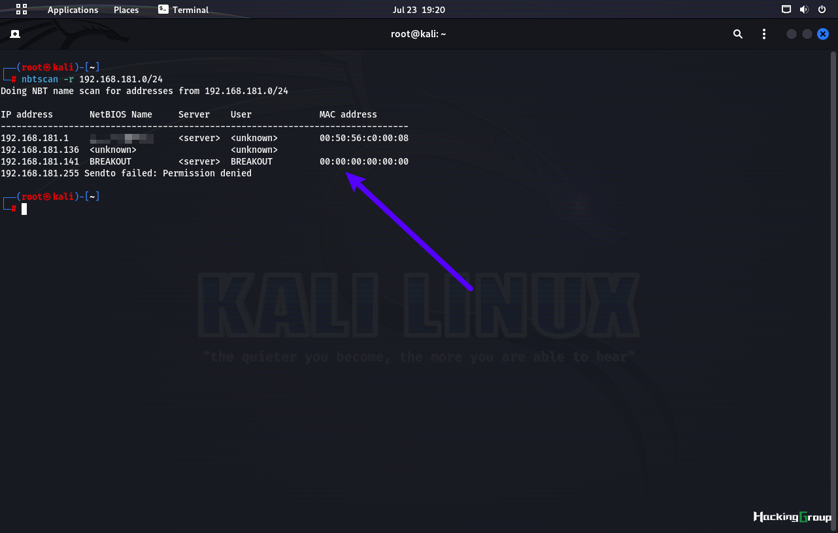This screenshot has height=533, width=838.
Task: Click the BREAKOUT NetBIOS name entry
Action: (110, 161)
